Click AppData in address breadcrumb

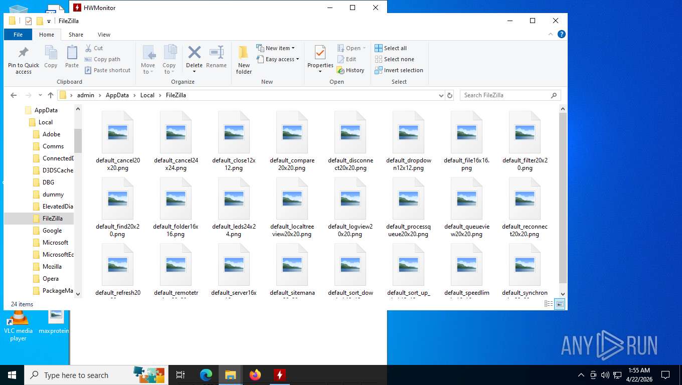[x=117, y=95]
